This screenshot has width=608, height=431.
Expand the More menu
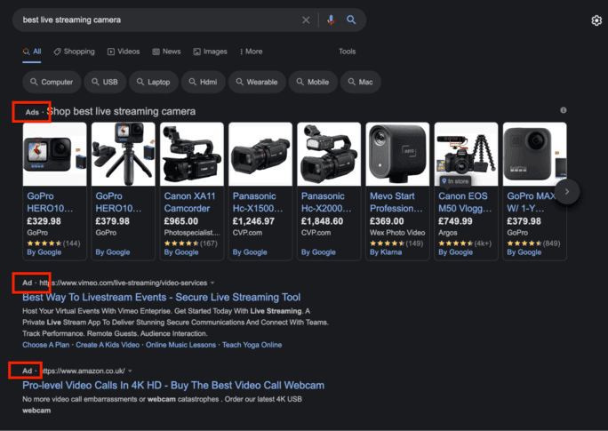pyautogui.click(x=252, y=52)
